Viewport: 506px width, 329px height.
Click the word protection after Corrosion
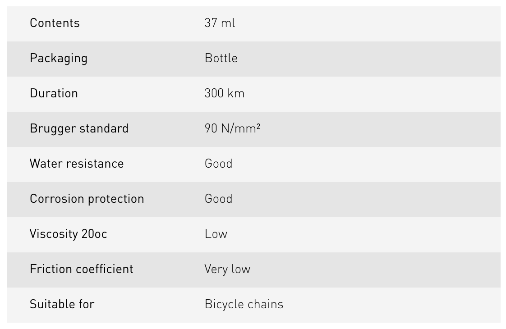pyautogui.click(x=116, y=199)
